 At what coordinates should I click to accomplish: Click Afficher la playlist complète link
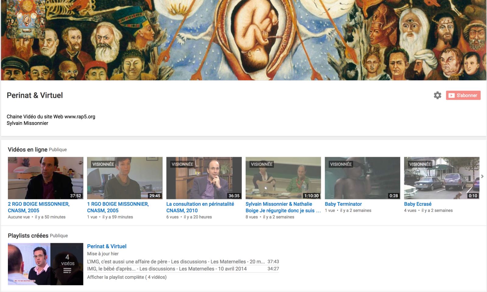pyautogui.click(x=127, y=277)
